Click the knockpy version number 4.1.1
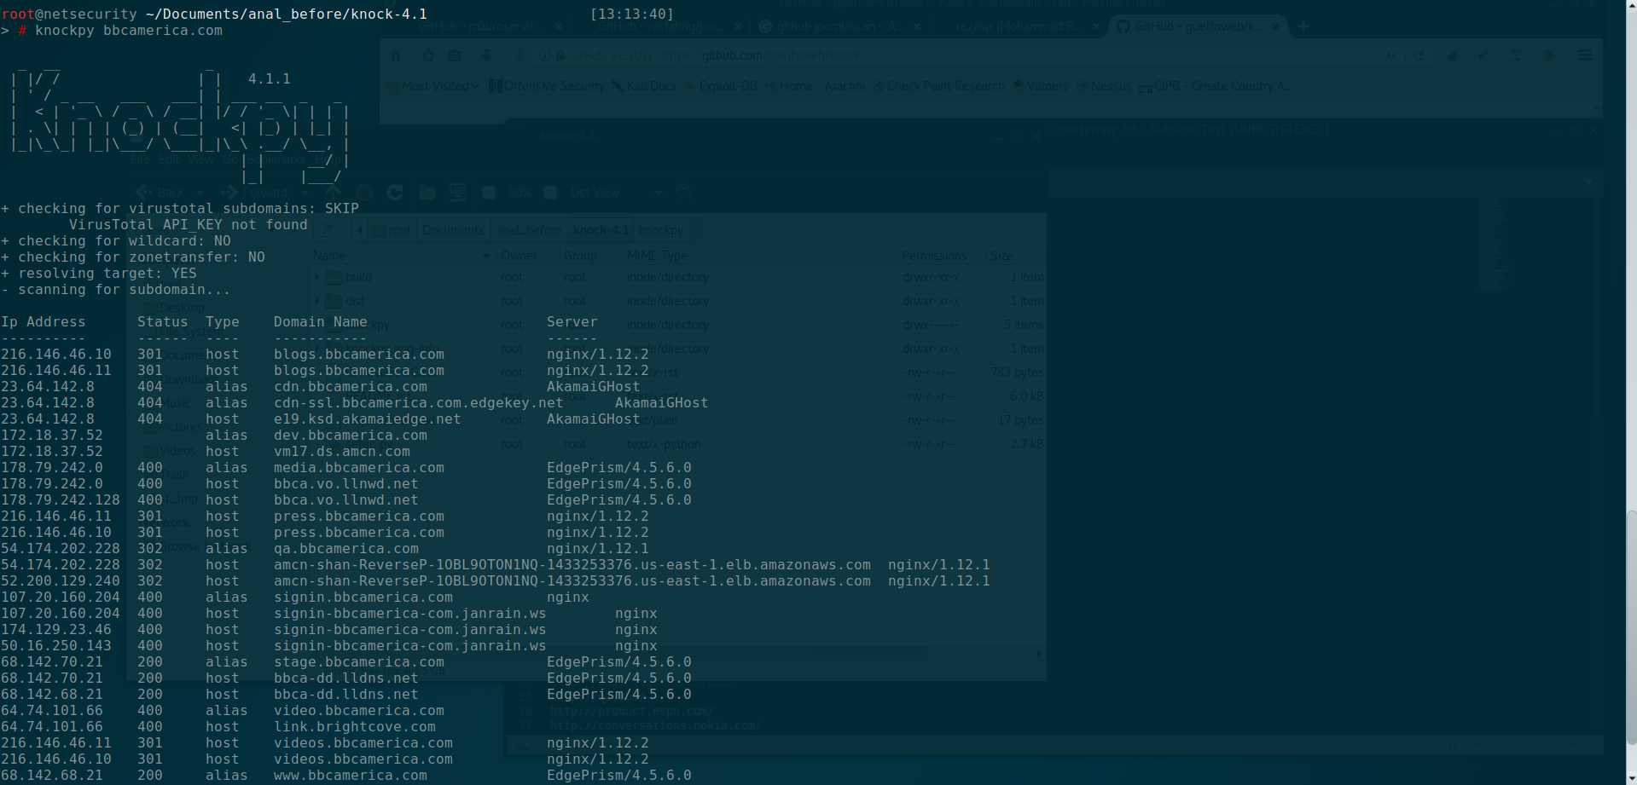This screenshot has height=785, width=1637. [270, 79]
